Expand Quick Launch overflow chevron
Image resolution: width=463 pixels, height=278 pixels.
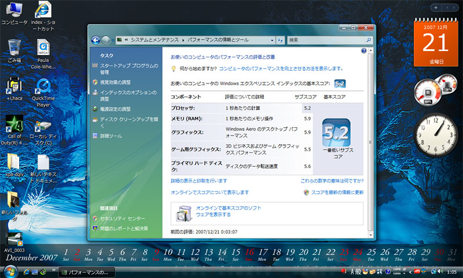(x=54, y=270)
